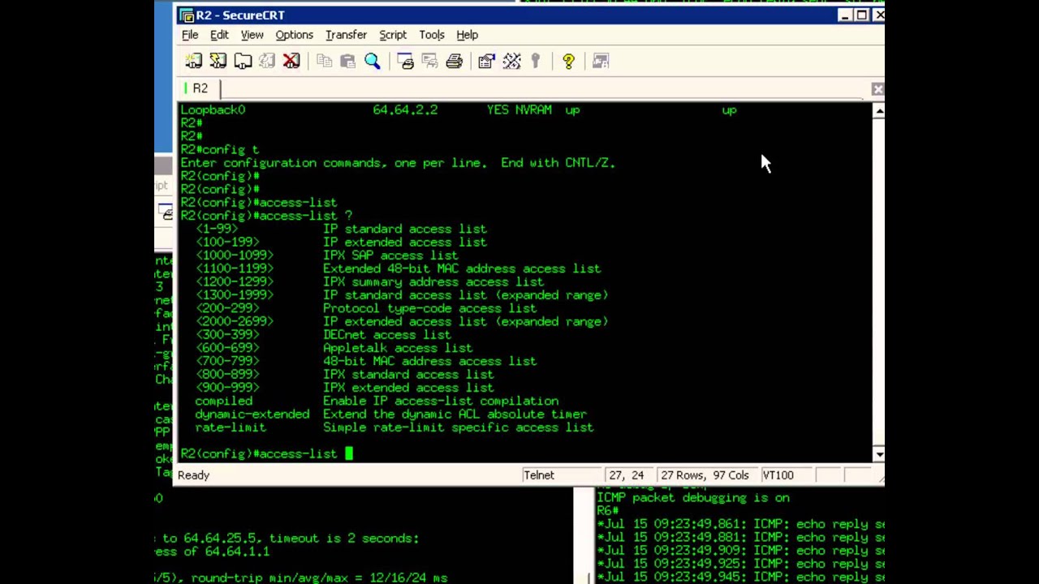Click the Connect toolbar icon
The height and width of the screenshot is (584, 1039).
(193, 61)
